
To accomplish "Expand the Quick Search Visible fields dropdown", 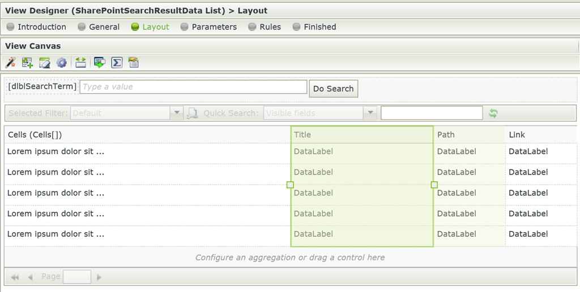I will coord(370,113).
